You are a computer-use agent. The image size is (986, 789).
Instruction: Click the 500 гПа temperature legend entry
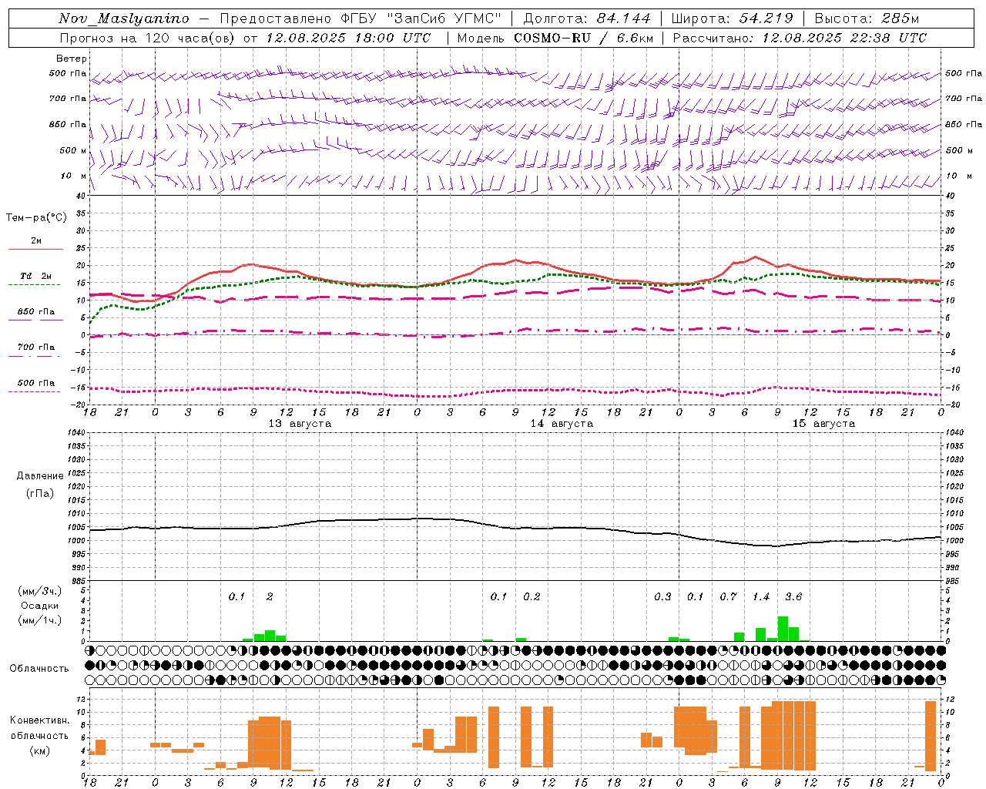click(x=36, y=383)
